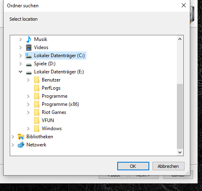Select the PerfLogs folder
The width and height of the screenshot is (202, 191).
(x=51, y=88)
